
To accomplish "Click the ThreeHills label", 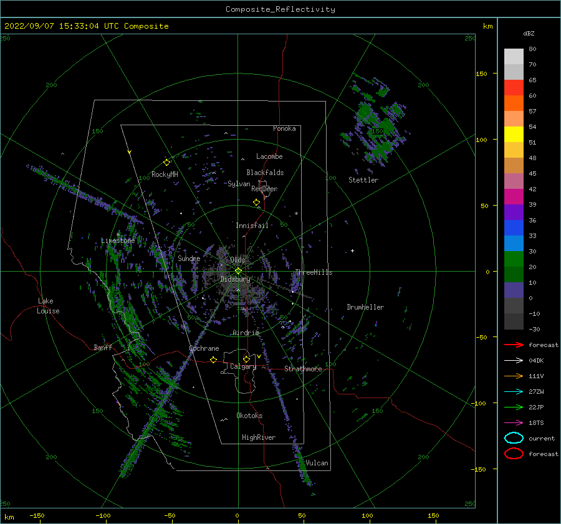I will [x=314, y=272].
